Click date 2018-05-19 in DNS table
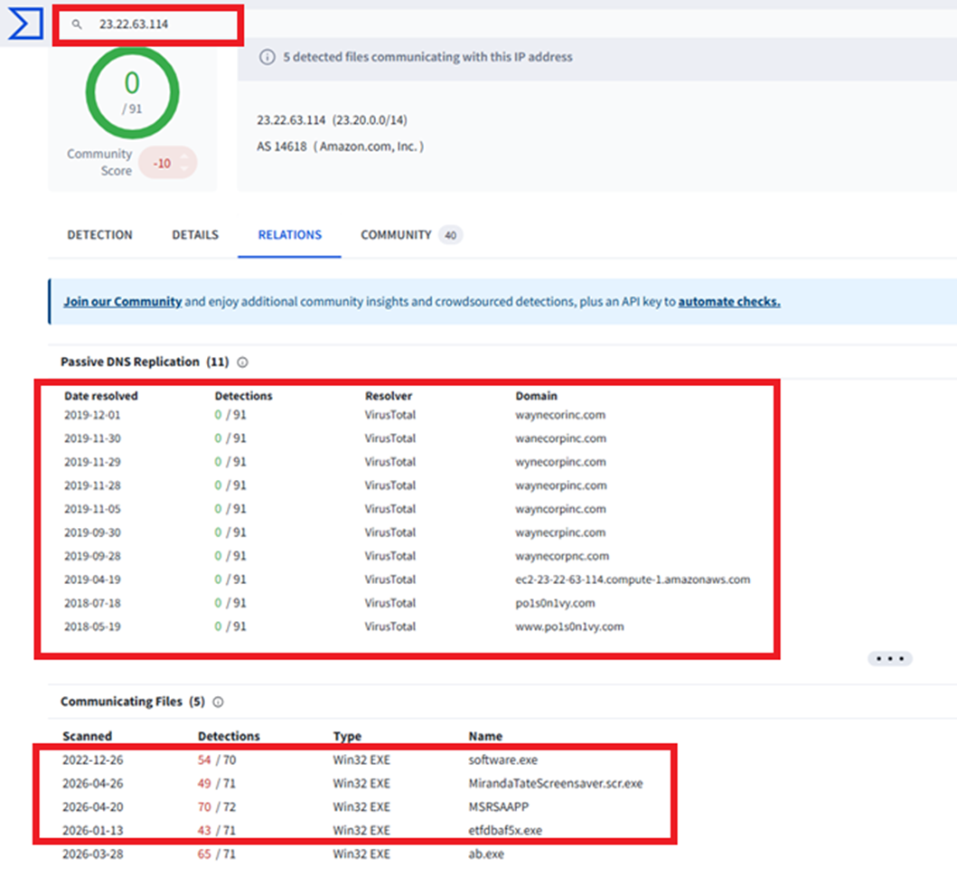 pos(92,626)
